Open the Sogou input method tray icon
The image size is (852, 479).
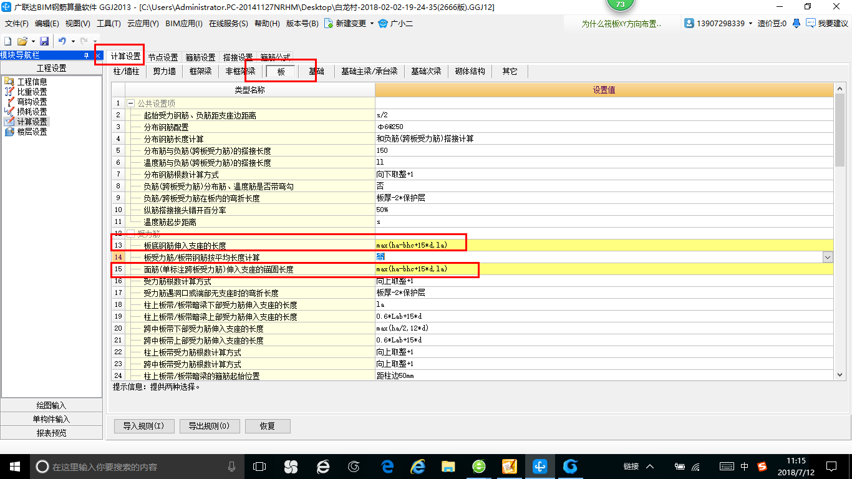pos(762,466)
